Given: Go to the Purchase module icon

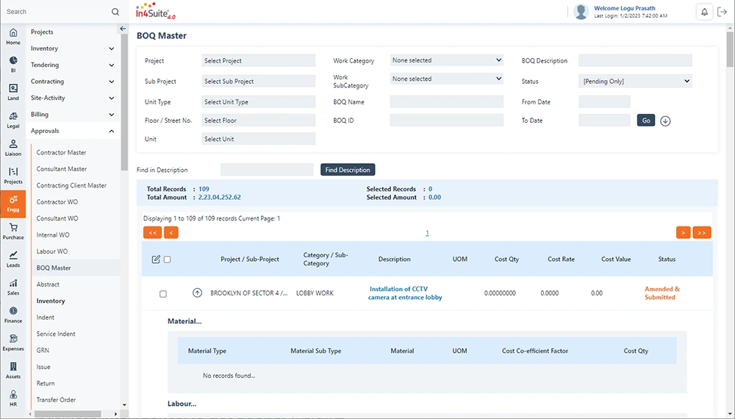Looking at the screenshot, I should (x=13, y=232).
